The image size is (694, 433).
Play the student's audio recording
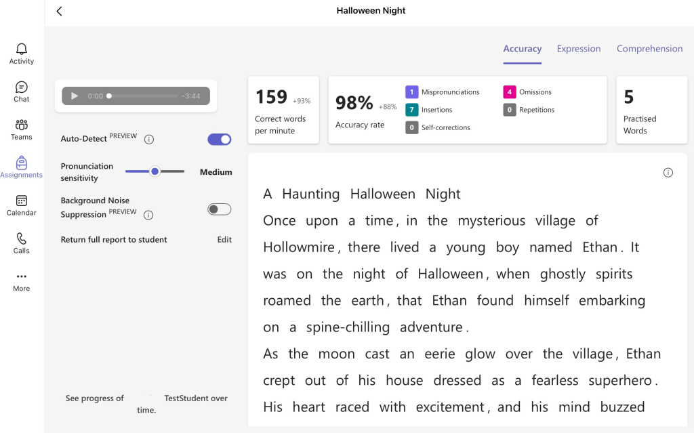[75, 96]
